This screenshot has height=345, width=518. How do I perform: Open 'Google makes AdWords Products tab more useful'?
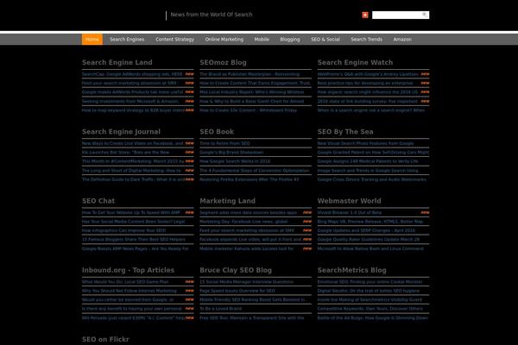click(x=132, y=92)
